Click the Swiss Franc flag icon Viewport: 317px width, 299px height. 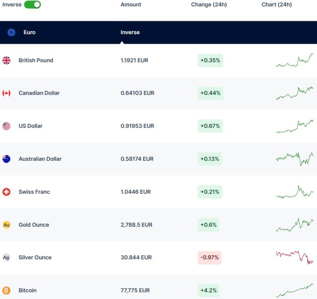pos(6,192)
